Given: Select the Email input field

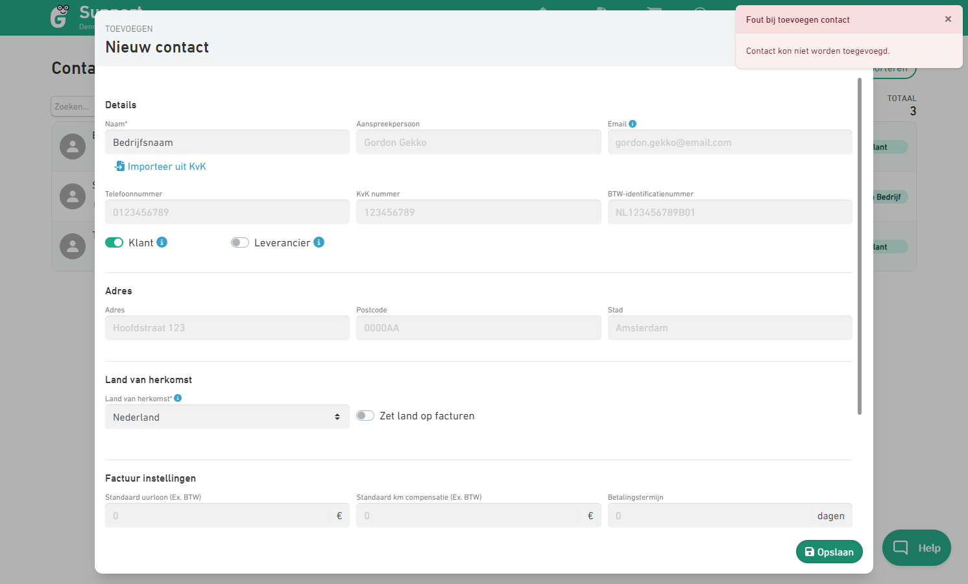Looking at the screenshot, I should 730,142.
